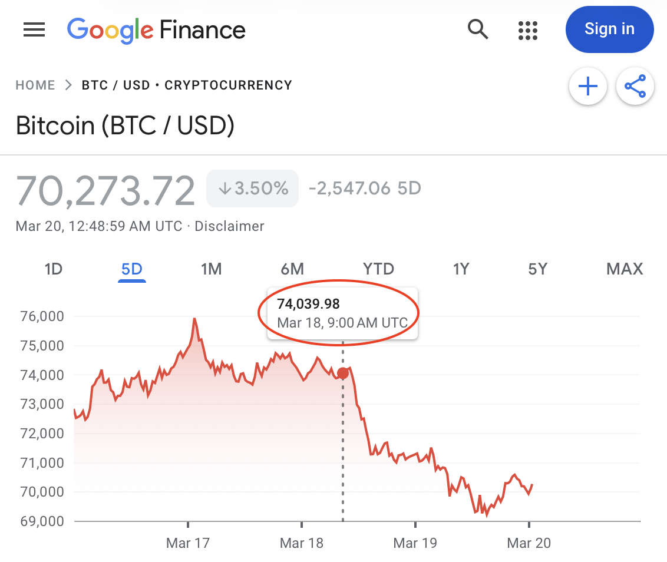Image resolution: width=667 pixels, height=562 pixels.
Task: Show the MAX chart range
Action: click(x=625, y=269)
